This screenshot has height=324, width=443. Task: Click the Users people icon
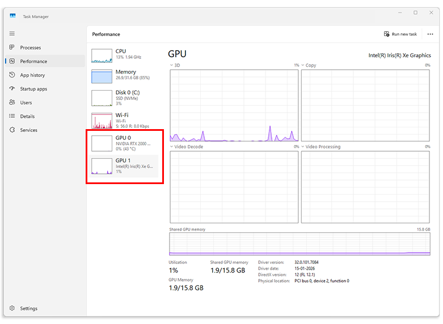[12, 102]
